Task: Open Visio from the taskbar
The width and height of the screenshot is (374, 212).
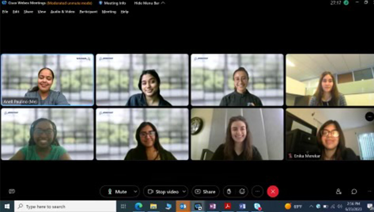Action: 242,206
